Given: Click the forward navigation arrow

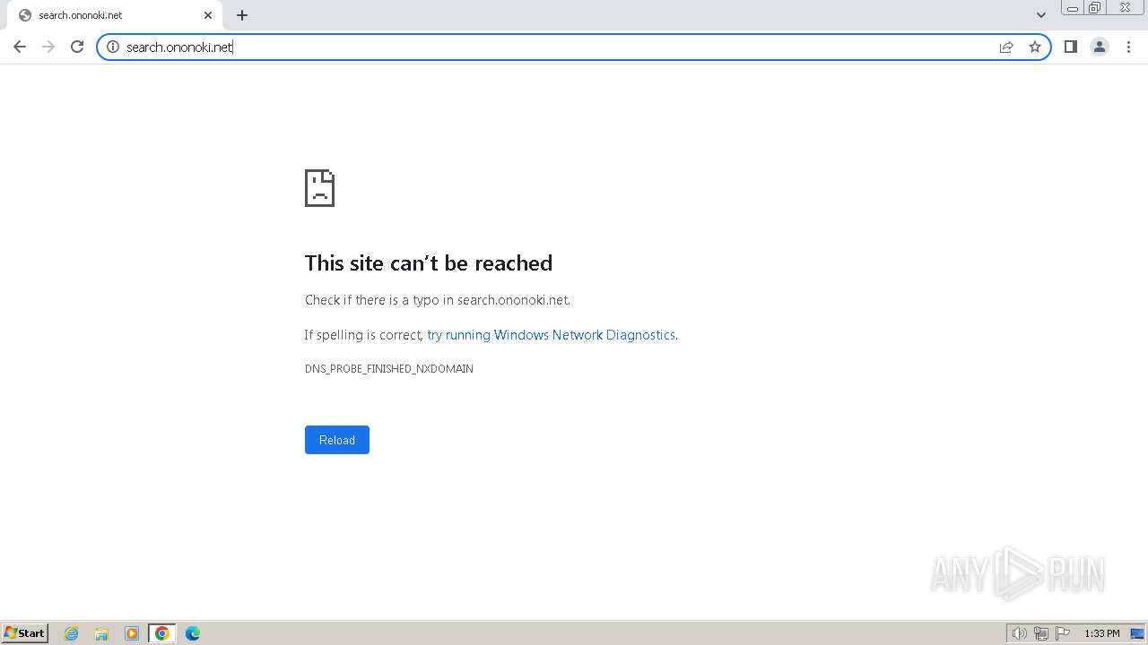Looking at the screenshot, I should pos(48,47).
